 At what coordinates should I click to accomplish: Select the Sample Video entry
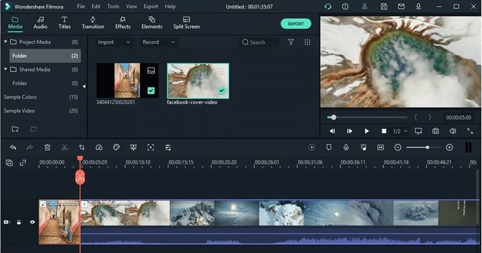click(x=41, y=110)
